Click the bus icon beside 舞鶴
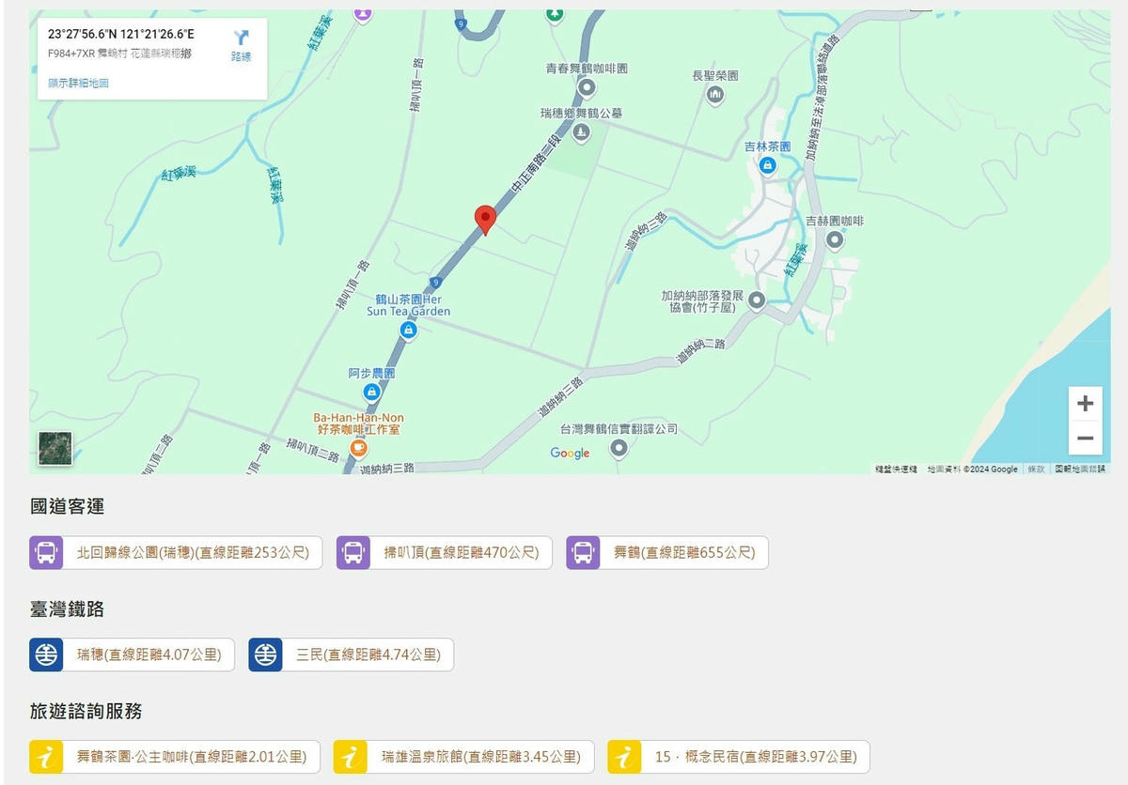Viewport: 1128px width, 785px height. (583, 553)
